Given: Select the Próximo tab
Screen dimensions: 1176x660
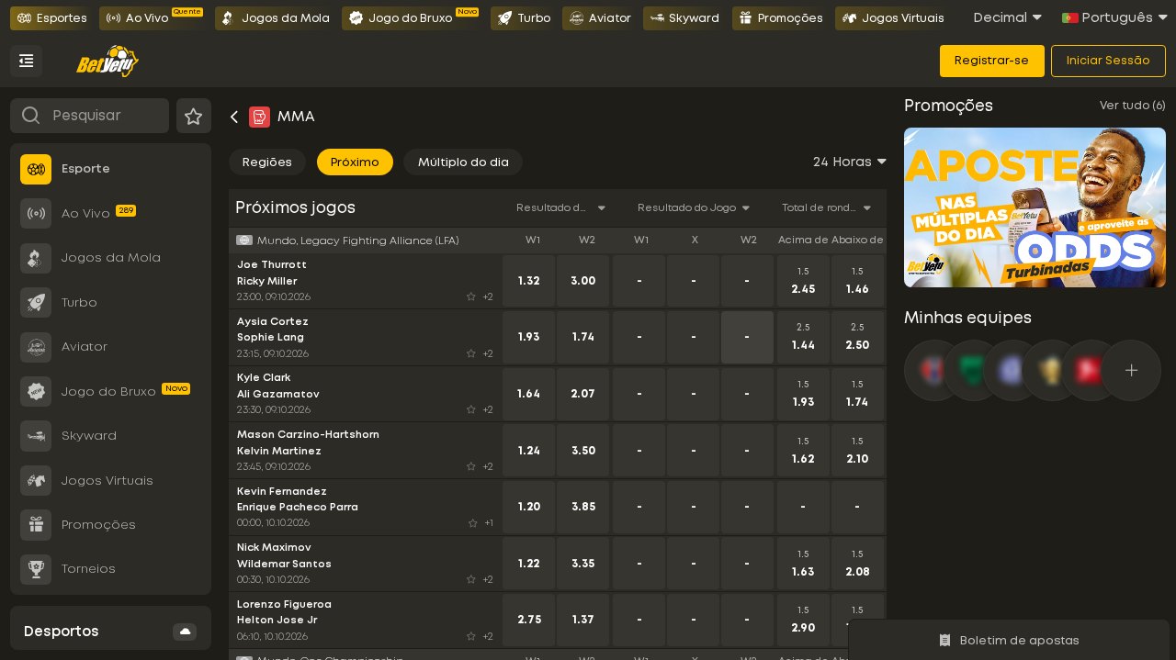Looking at the screenshot, I should [355, 162].
